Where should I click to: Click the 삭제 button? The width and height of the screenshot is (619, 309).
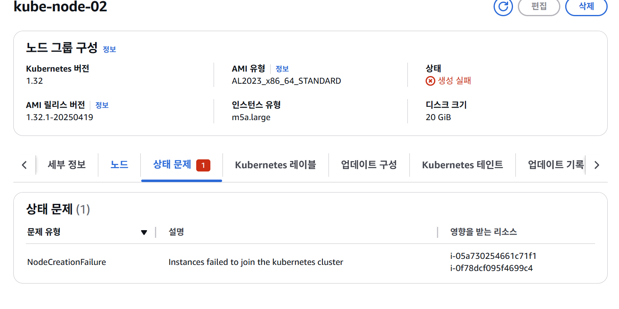tap(586, 6)
